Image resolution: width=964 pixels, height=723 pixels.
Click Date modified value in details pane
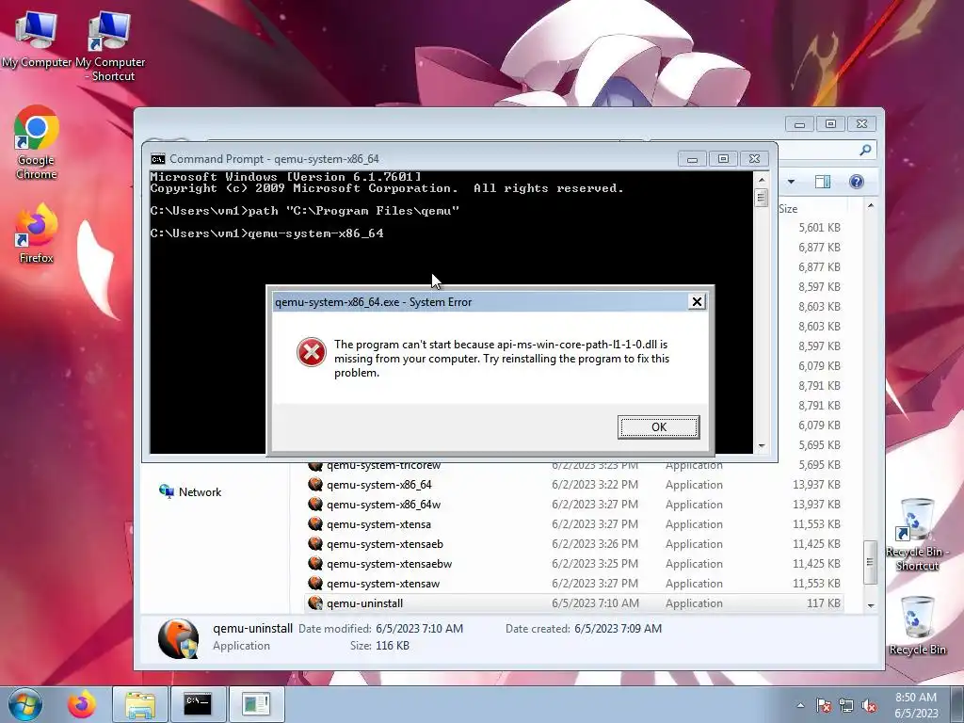[419, 629]
